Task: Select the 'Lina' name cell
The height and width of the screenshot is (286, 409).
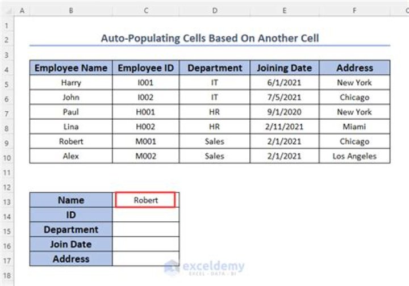Action: click(x=71, y=127)
